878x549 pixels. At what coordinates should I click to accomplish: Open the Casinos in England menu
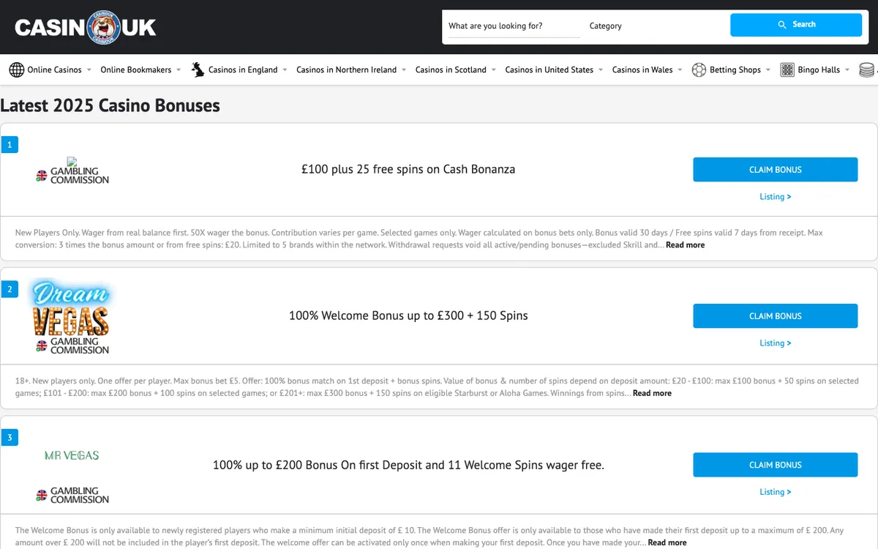click(243, 70)
